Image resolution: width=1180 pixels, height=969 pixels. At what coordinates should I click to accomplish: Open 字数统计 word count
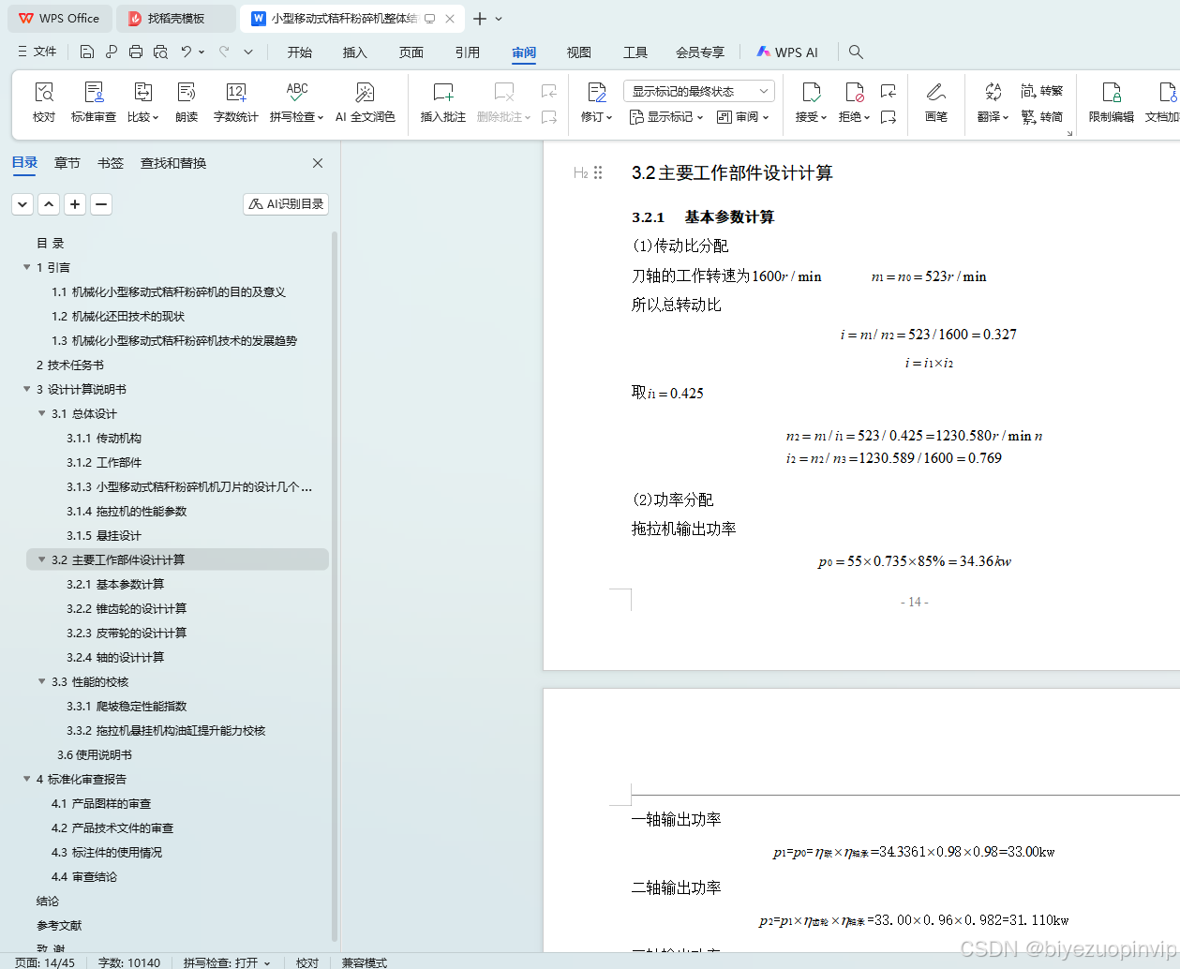point(235,102)
